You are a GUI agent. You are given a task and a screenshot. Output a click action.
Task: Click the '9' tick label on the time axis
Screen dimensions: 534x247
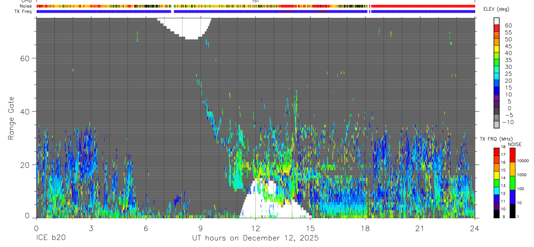[x=200, y=228]
